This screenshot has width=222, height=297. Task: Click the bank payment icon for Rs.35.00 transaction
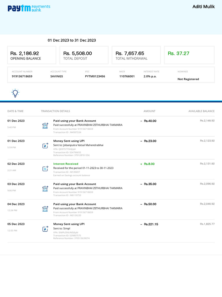pos(45,189)
